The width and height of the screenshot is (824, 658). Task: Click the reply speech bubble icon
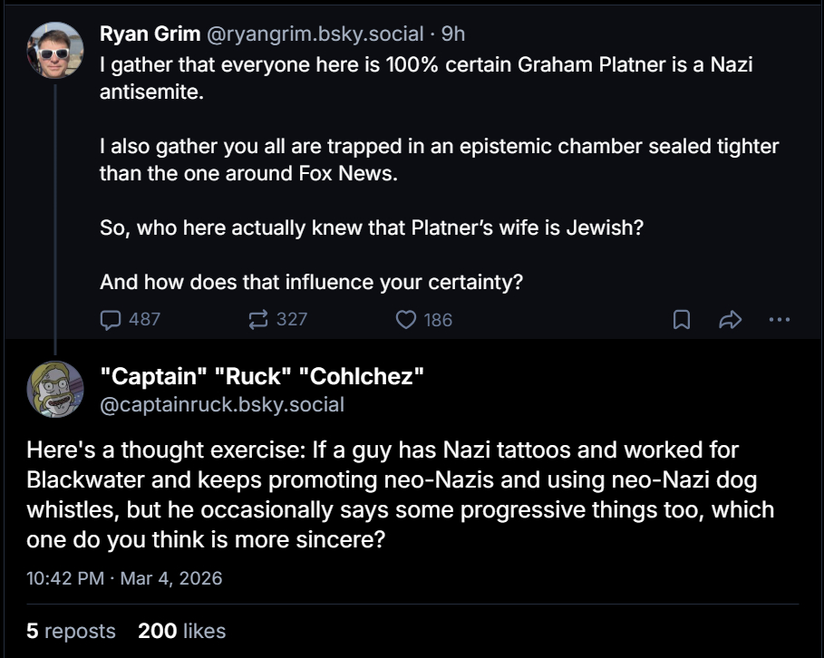pyautogui.click(x=111, y=319)
